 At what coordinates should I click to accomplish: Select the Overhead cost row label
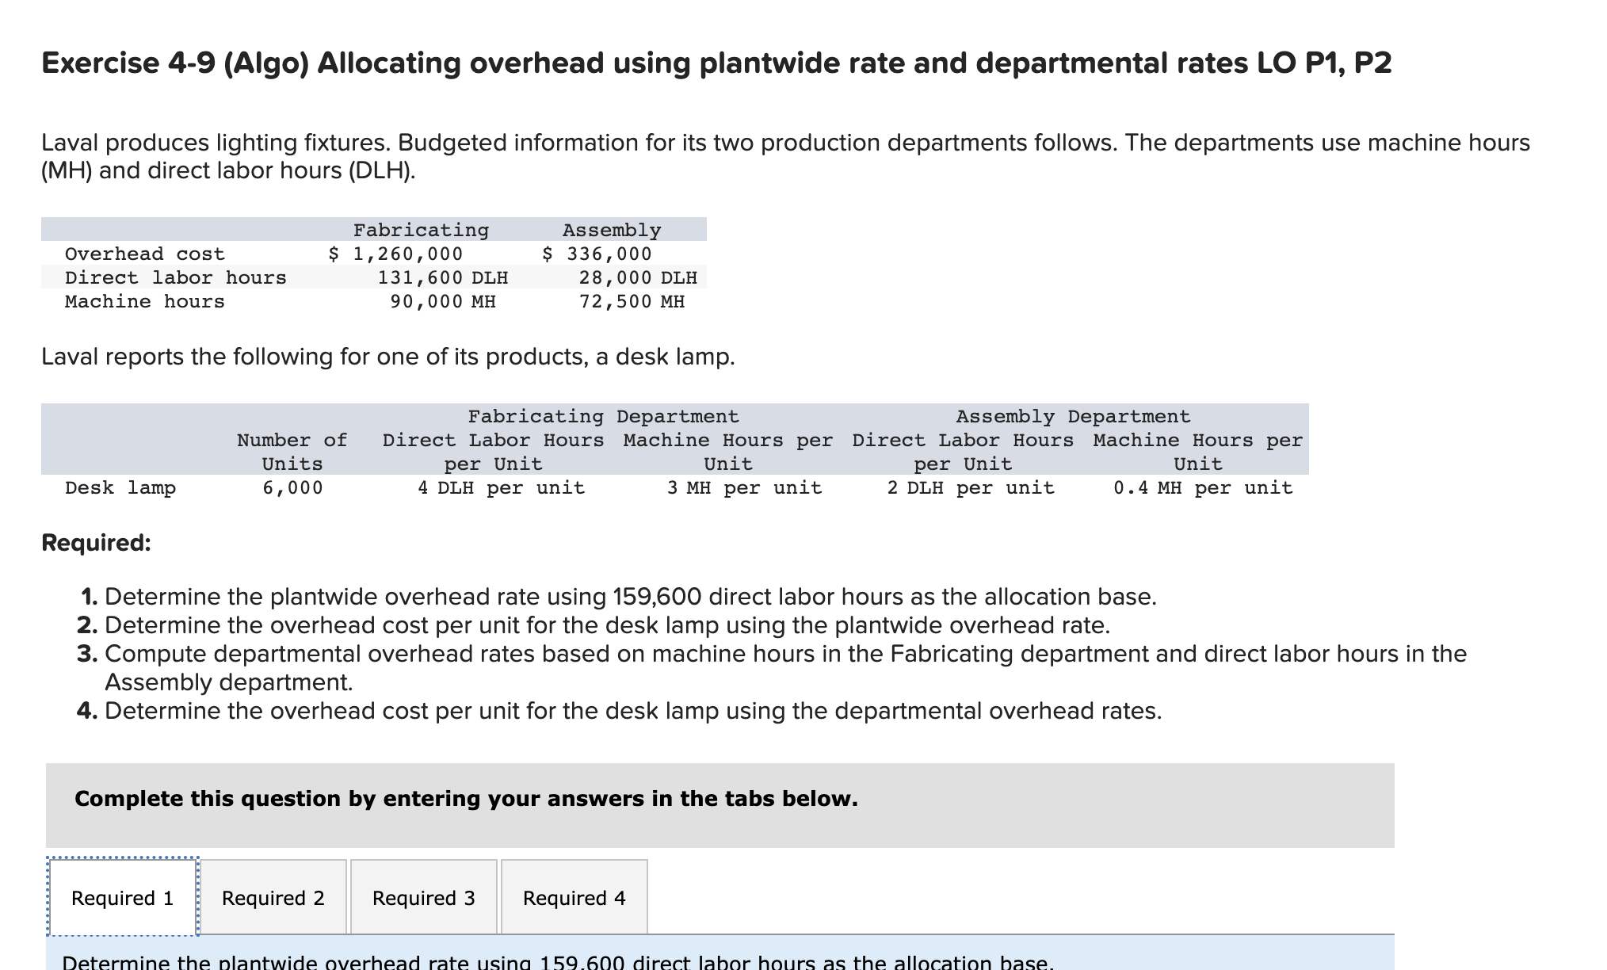145,254
